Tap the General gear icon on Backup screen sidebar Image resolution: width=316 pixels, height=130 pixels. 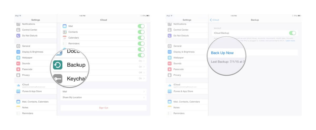pos(170,46)
